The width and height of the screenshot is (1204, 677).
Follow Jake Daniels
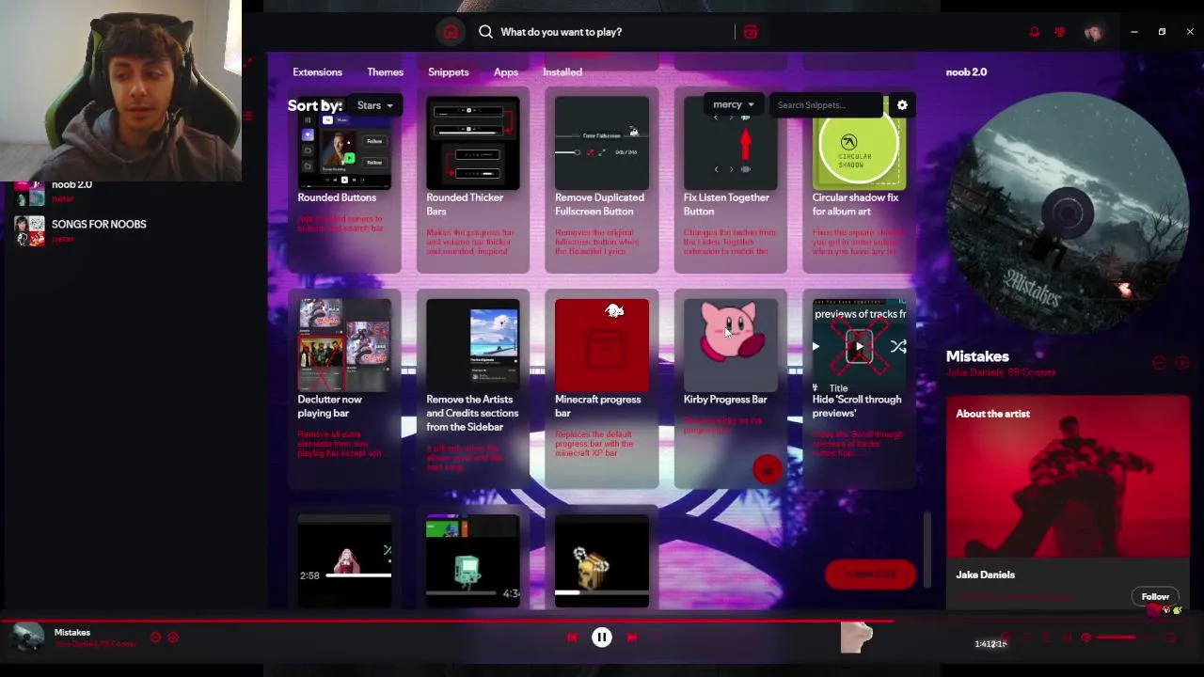pyautogui.click(x=1155, y=597)
